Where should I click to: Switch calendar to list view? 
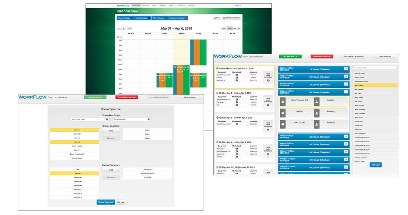tap(239, 28)
